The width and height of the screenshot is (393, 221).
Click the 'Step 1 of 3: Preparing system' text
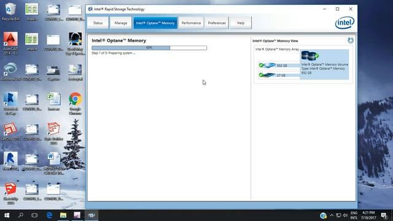tap(113, 53)
